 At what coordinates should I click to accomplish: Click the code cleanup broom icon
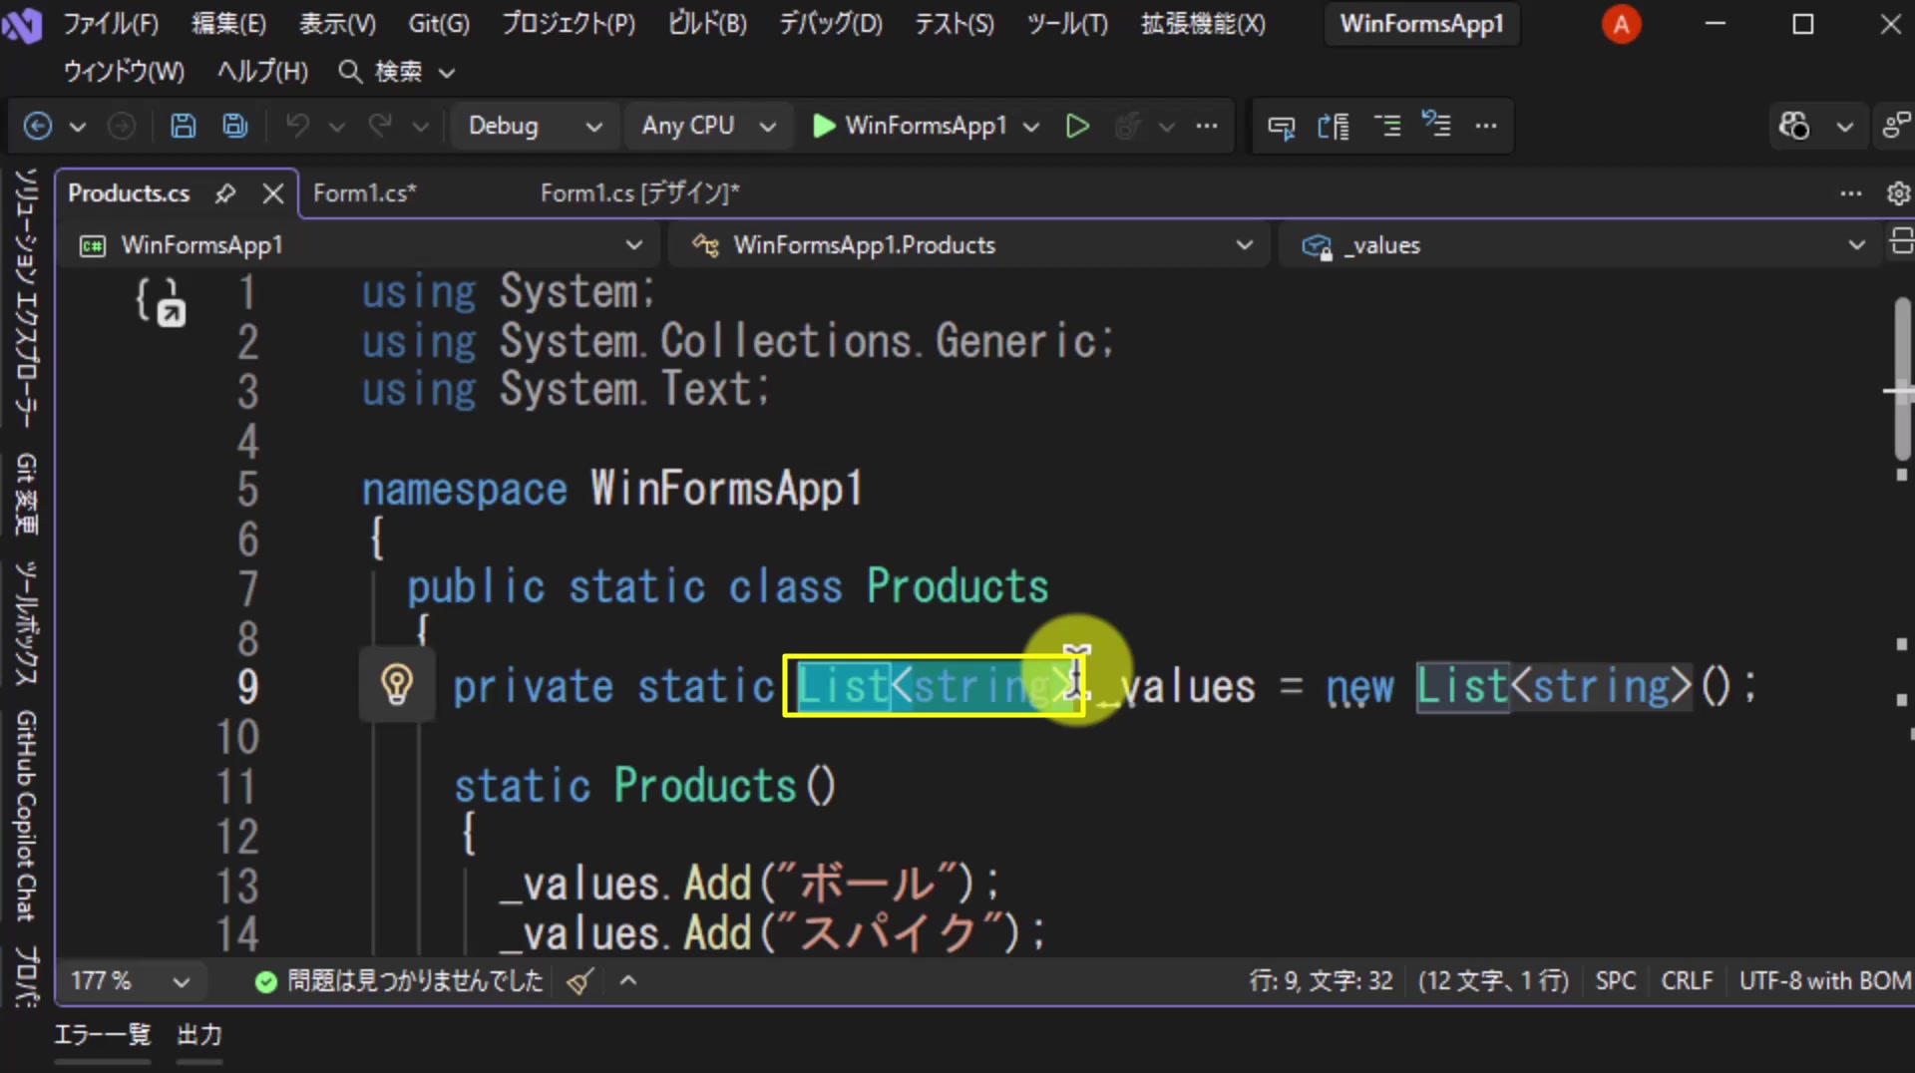point(579,981)
